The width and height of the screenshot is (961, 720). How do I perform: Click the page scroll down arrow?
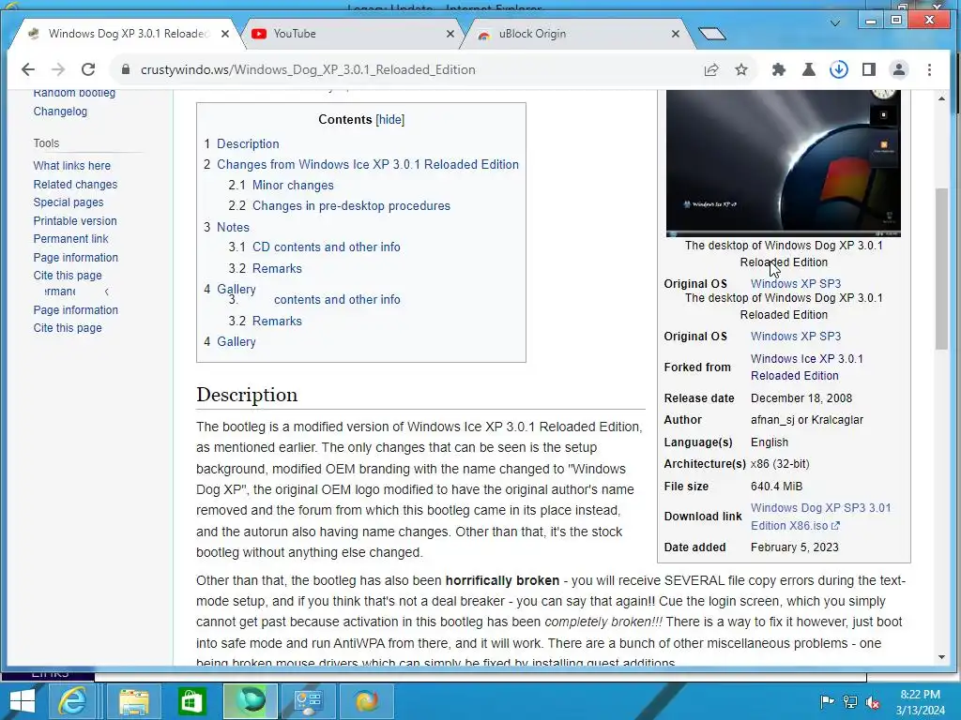(941, 657)
